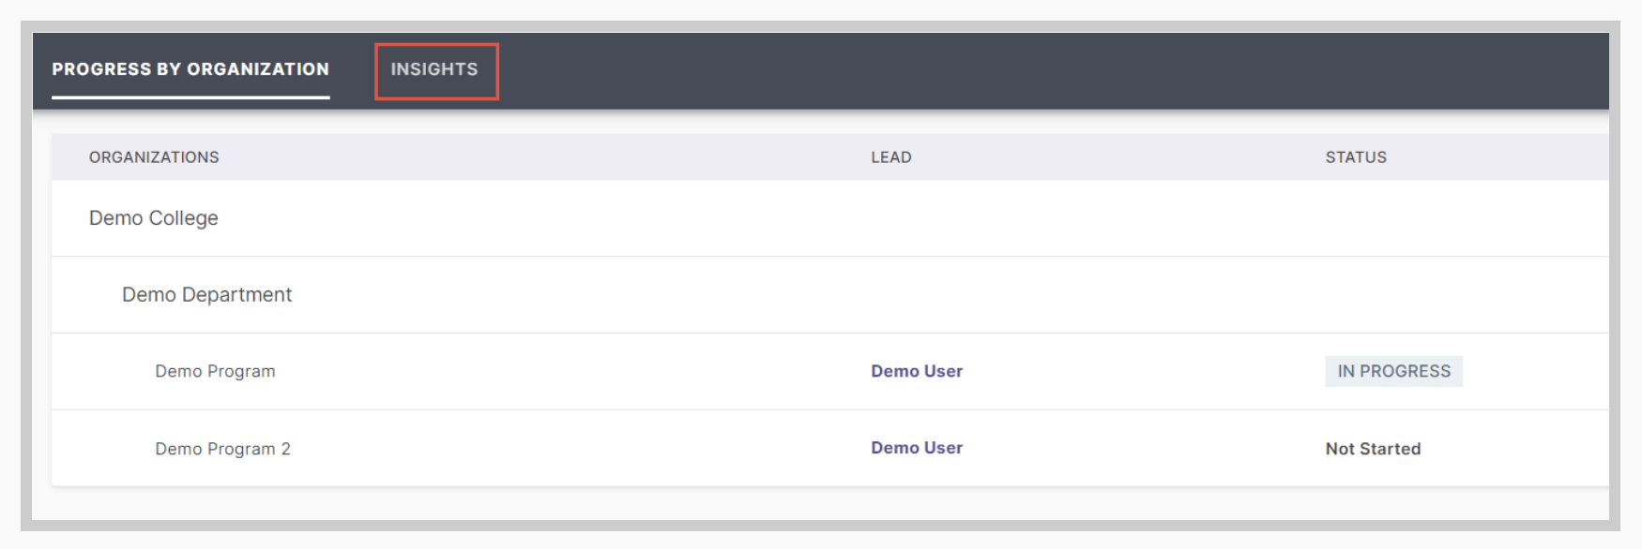Click empty Status cell in Demo Department row
The width and height of the screenshot is (1642, 549).
1459,295
